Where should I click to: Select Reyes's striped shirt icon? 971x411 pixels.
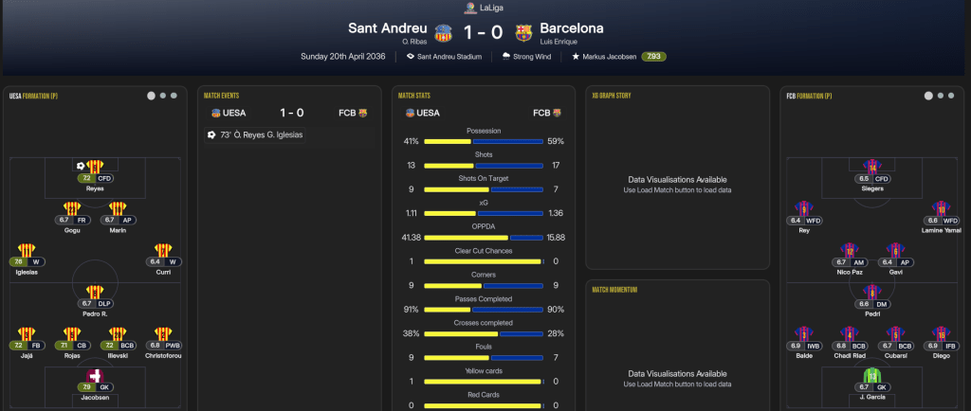[x=95, y=168]
